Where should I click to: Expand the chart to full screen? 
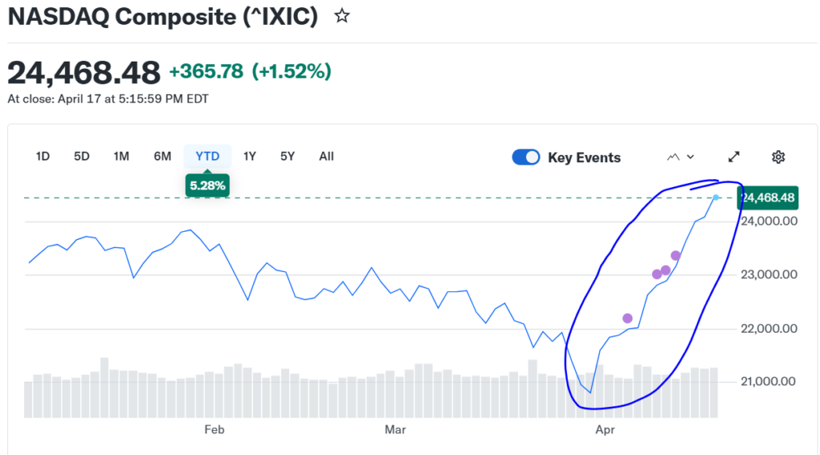[734, 157]
